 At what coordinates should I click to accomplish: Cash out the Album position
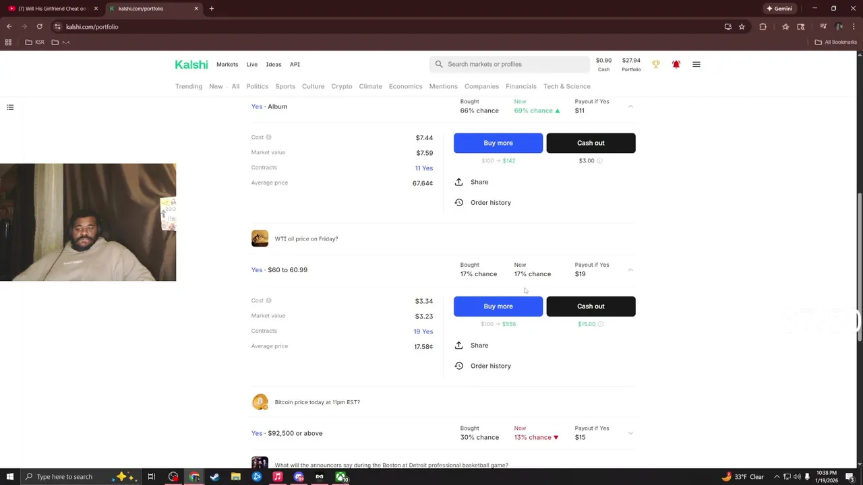[x=591, y=143]
